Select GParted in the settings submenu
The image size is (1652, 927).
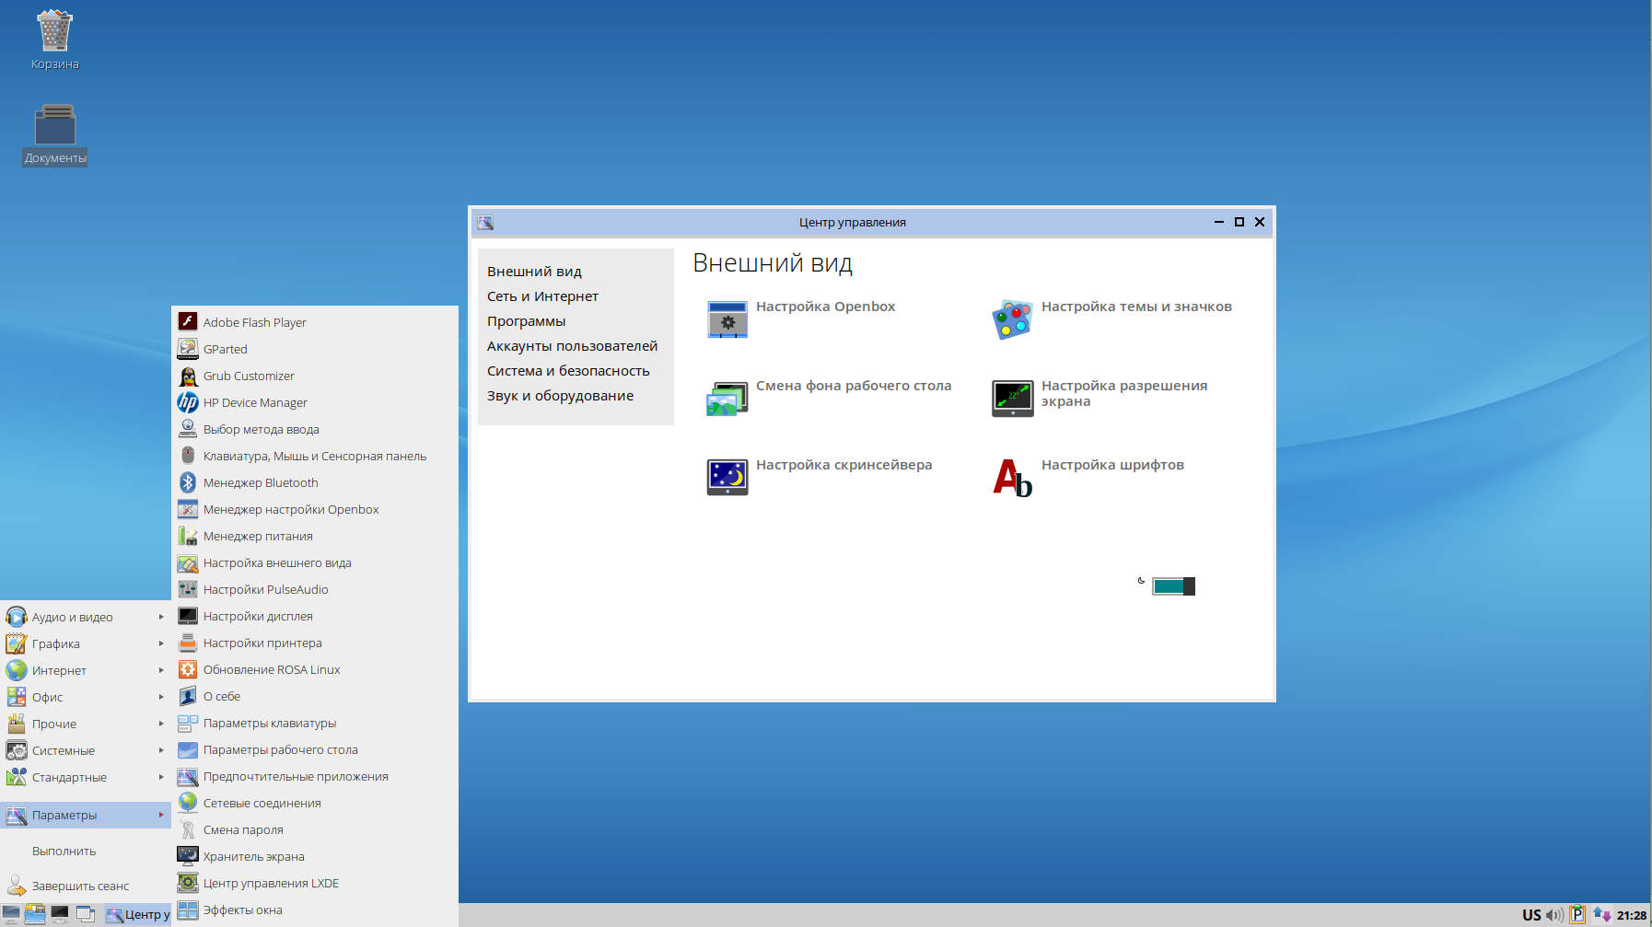pos(226,350)
